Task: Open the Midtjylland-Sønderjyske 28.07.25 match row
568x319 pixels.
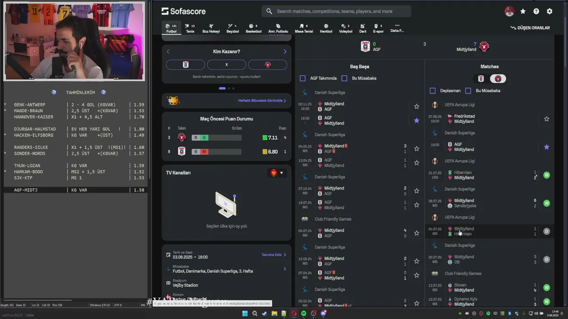Action: (489, 203)
